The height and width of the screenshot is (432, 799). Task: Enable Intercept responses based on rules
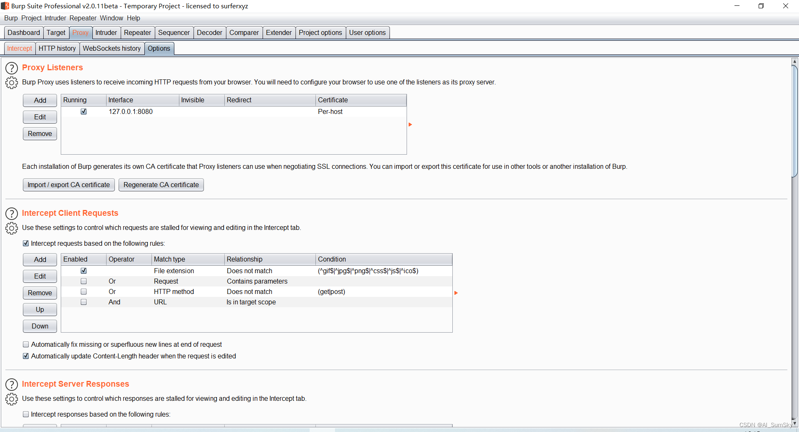click(26, 414)
